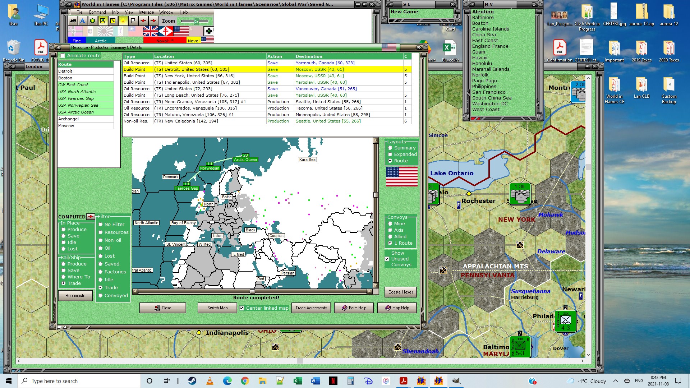Open the Interface menu

point(146,12)
